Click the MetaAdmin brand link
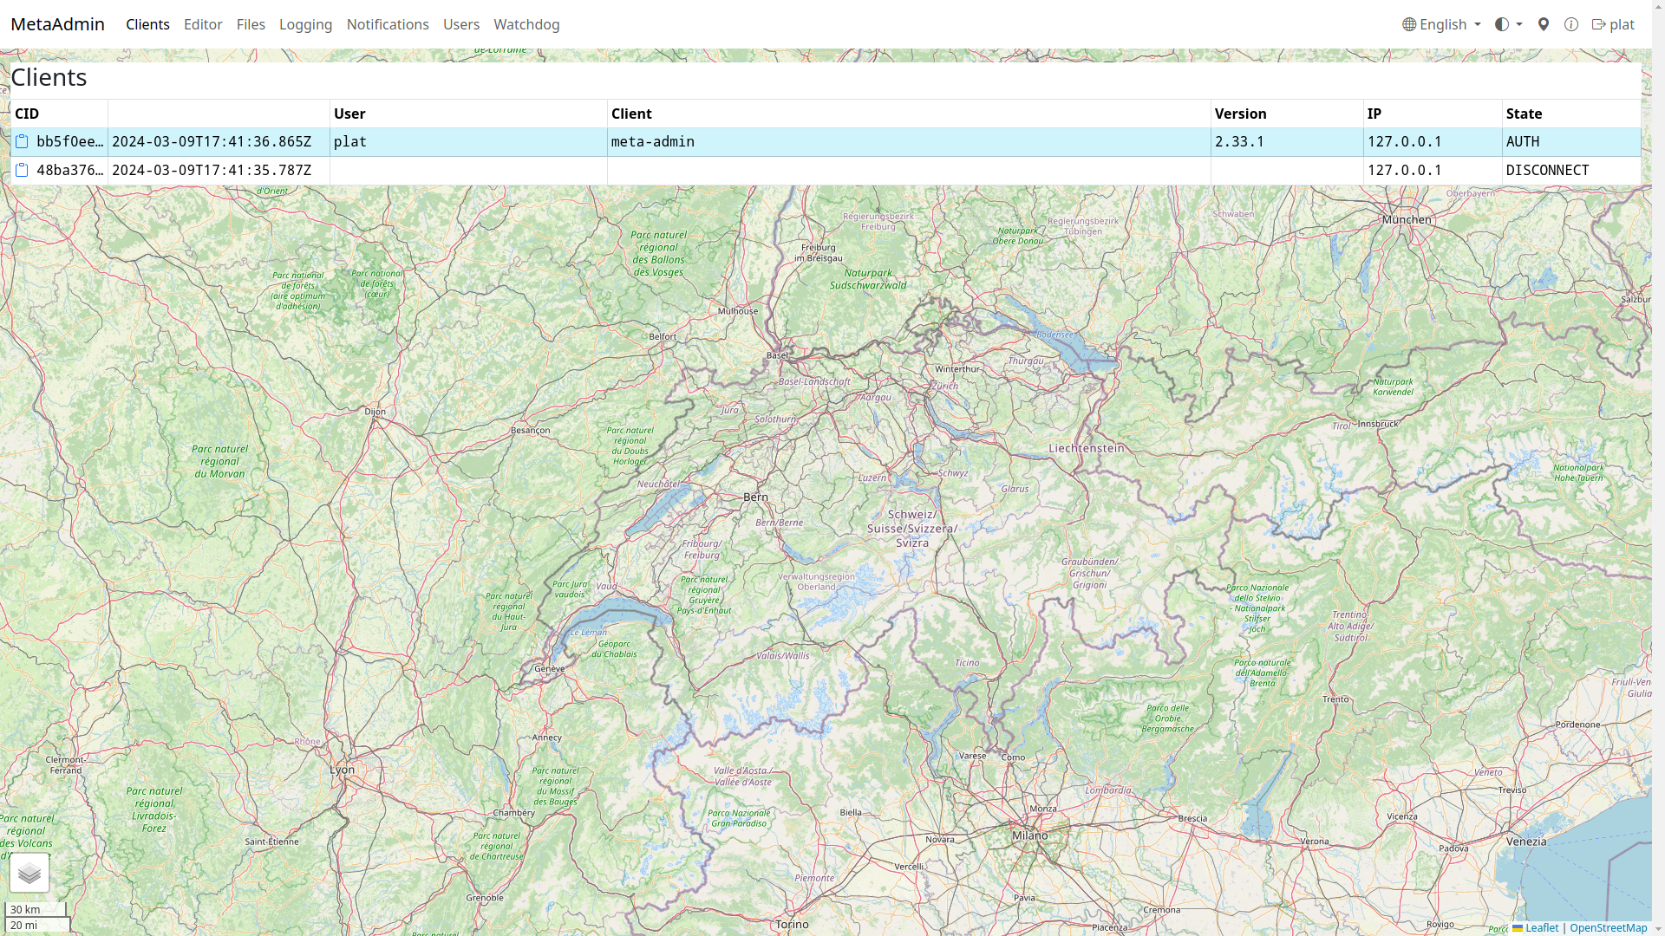This screenshot has height=936, width=1665. [x=57, y=24]
